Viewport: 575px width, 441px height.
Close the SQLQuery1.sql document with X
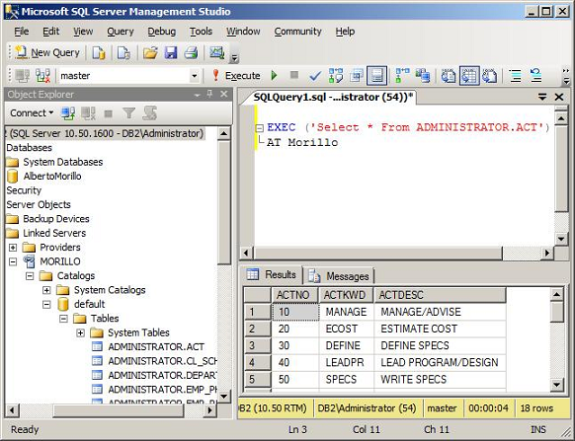(559, 97)
